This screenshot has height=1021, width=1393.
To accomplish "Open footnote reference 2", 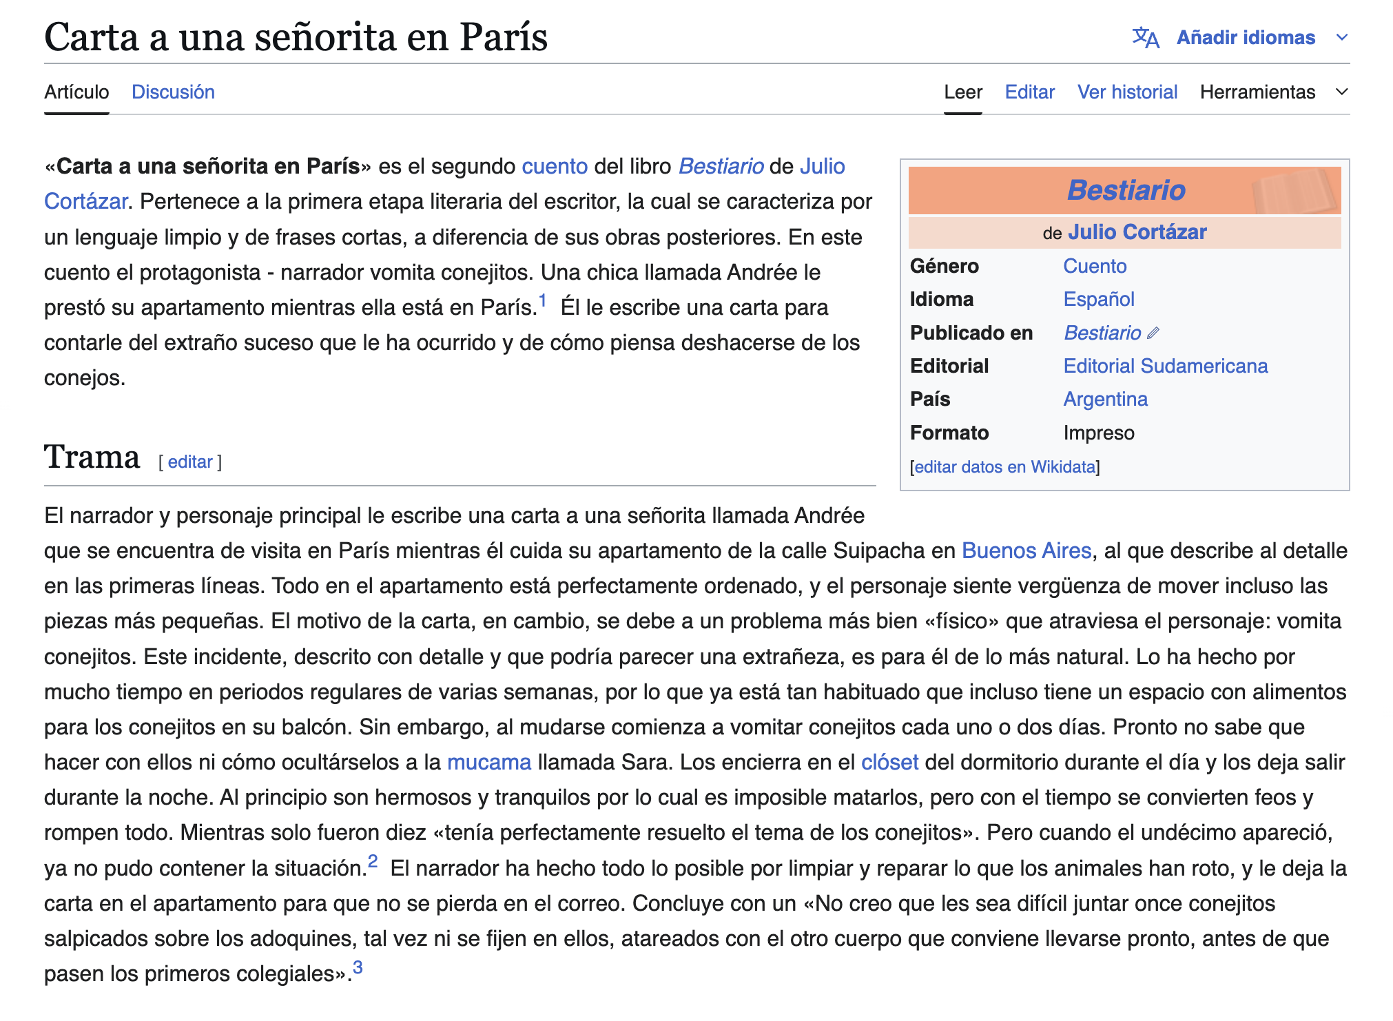I will pos(373,861).
